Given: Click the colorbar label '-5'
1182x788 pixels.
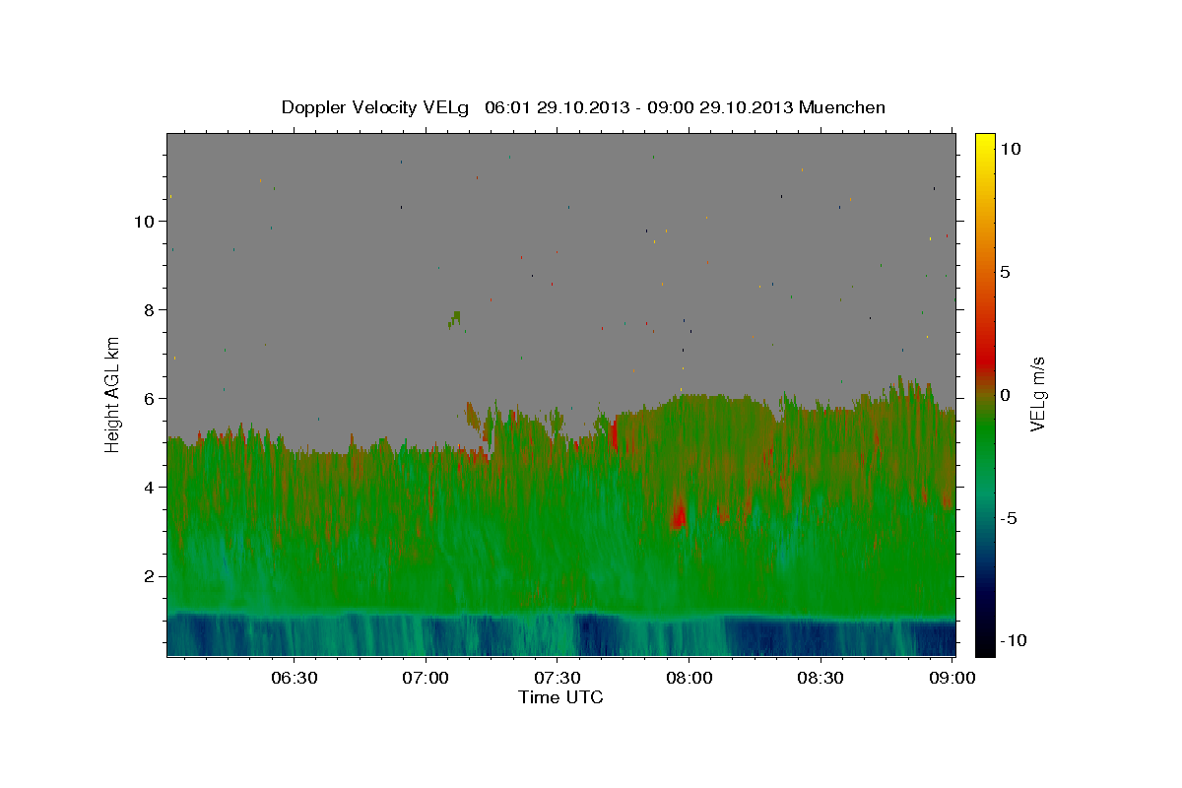Looking at the screenshot, I should [1008, 518].
